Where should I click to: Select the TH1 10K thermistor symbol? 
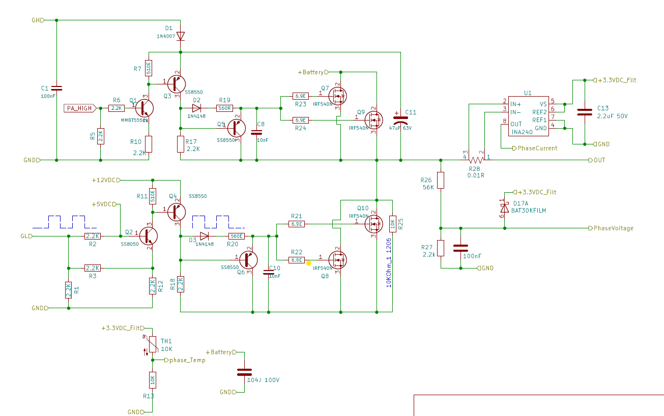(x=152, y=344)
